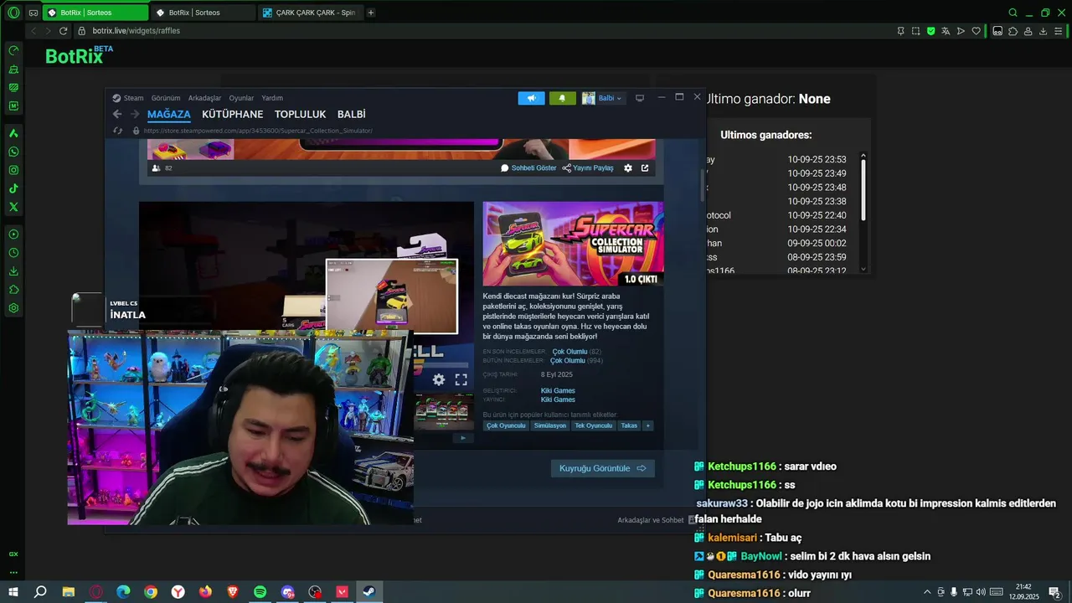The image size is (1072, 603).
Task: Open the Yardım menu in Steam
Action: pos(272,98)
